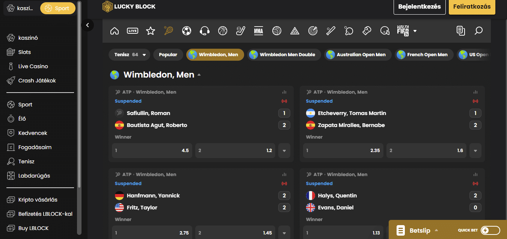Toggle the Quick Bet switch
The width and height of the screenshot is (507, 239).
click(490, 230)
